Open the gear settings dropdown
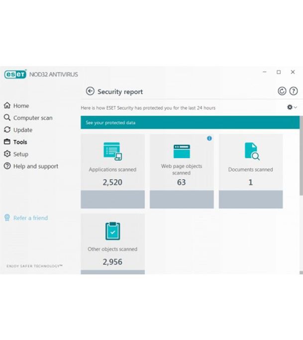Viewport: 303px width, 340px height. coord(292,107)
